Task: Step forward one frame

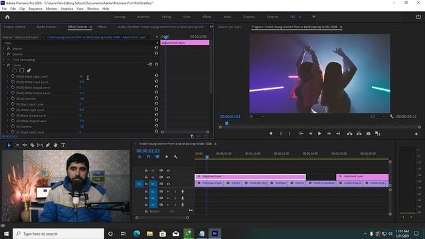Action: [329, 133]
